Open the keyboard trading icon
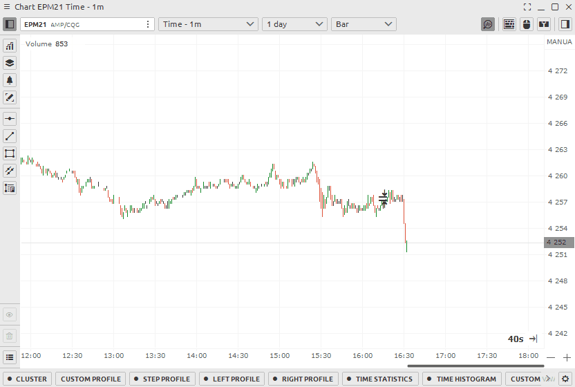Screen dimensions: 575x387 pos(509,24)
